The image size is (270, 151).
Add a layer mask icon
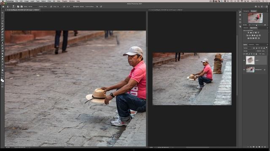[x=254, y=147]
